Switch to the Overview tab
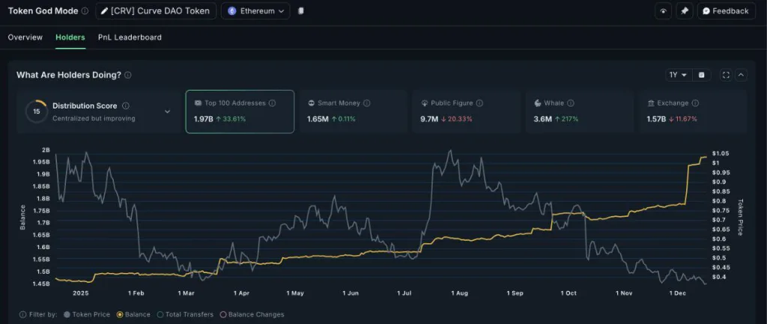Screen dimensions: 767x324 [x=25, y=37]
